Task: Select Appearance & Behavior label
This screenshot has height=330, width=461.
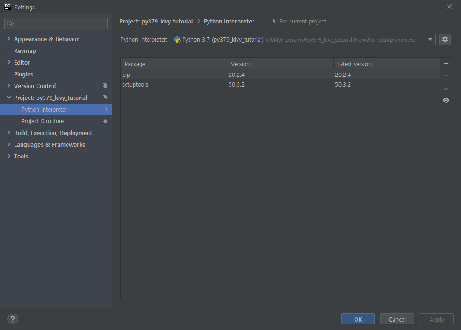Action: point(46,39)
